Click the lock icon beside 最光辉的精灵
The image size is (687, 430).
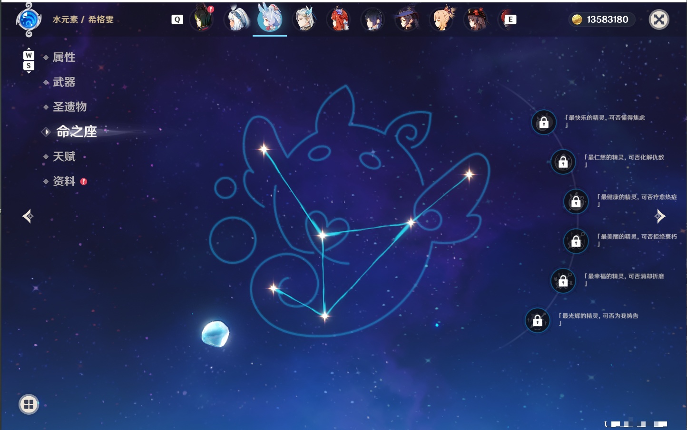point(537,320)
